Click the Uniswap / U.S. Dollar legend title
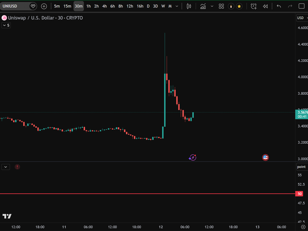This screenshot has width=308, height=231. coord(31,18)
